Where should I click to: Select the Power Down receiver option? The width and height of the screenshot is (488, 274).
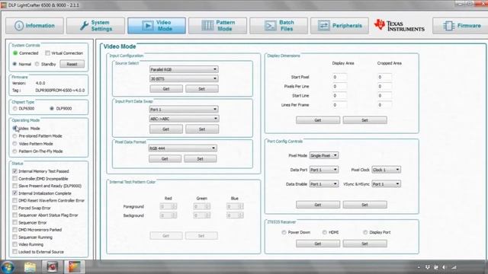tap(284, 232)
